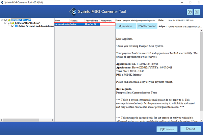Click the folder tree scroll right arrow

click(52, 120)
